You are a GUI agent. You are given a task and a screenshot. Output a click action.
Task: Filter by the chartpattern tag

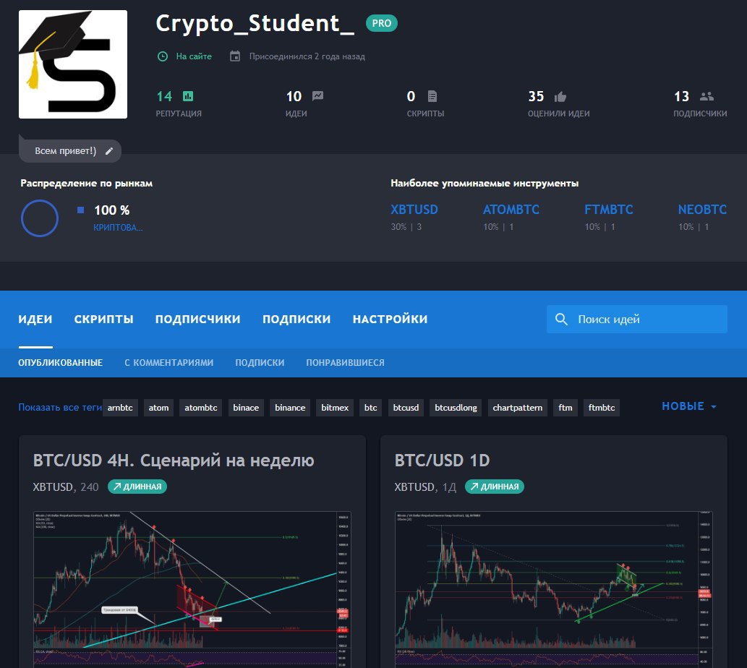(517, 408)
